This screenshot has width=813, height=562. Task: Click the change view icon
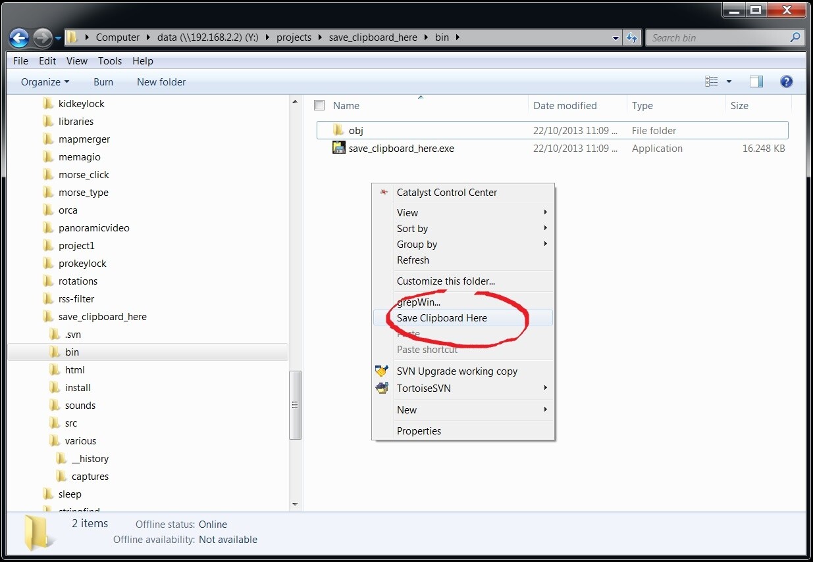pos(712,82)
